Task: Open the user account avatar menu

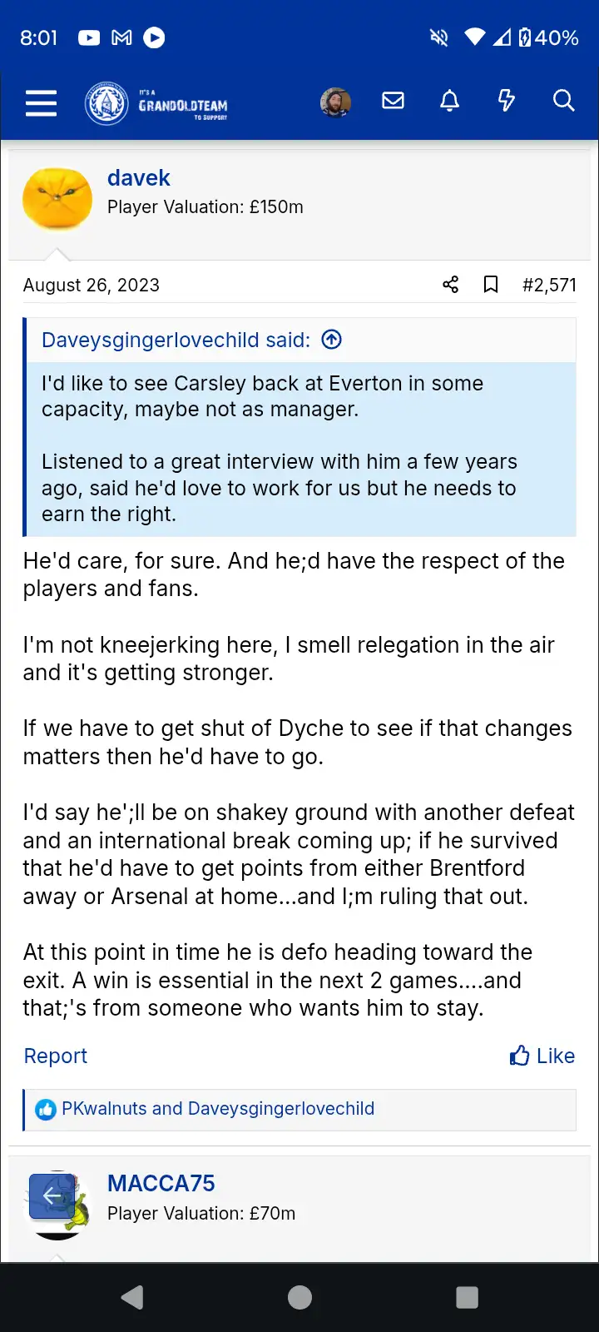Action: click(x=335, y=102)
